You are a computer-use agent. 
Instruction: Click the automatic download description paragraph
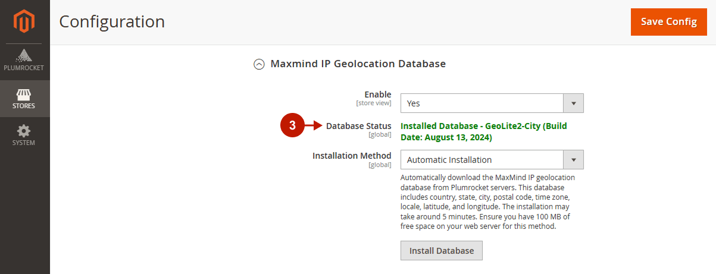(x=487, y=202)
